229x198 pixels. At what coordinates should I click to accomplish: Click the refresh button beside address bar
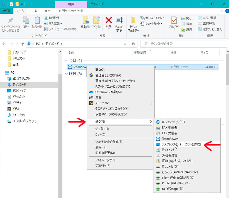pyautogui.click(x=133, y=44)
